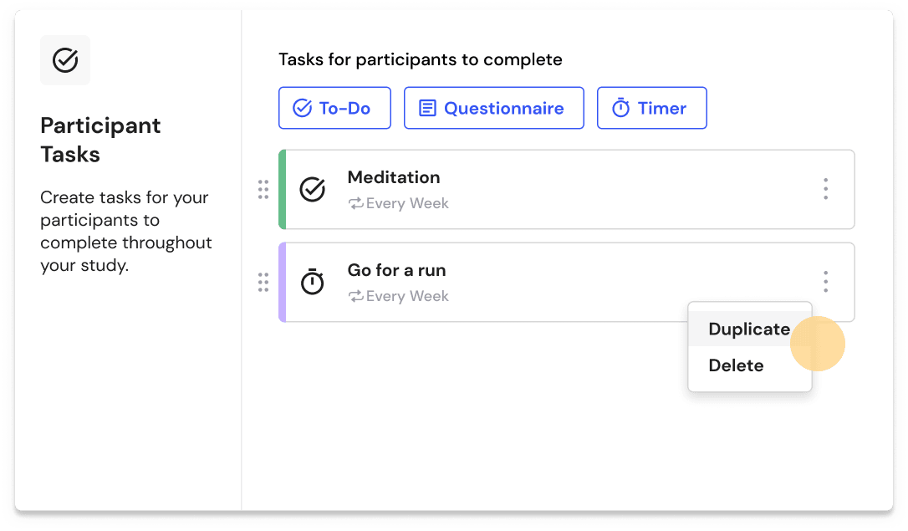Screen dimensions: 908x531
Task: Click the questionnaire document icon in the Questionnaire button
Action: point(429,107)
